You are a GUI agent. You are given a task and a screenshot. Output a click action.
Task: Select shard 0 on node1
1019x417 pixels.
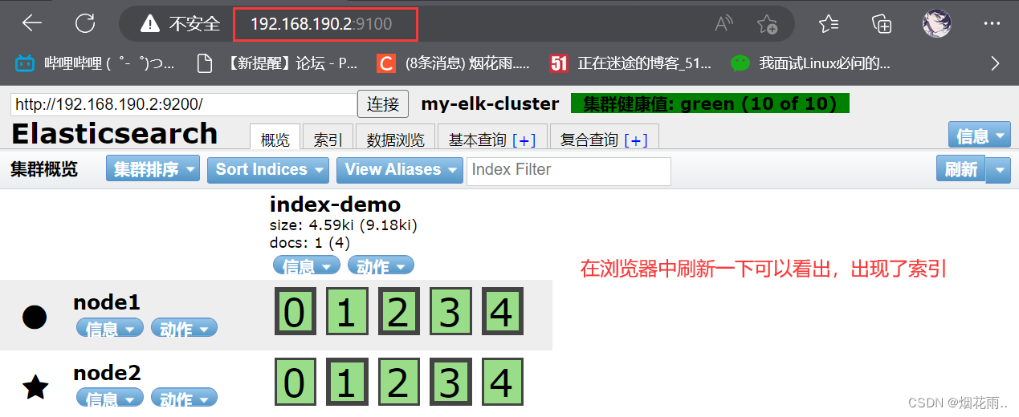pos(295,311)
